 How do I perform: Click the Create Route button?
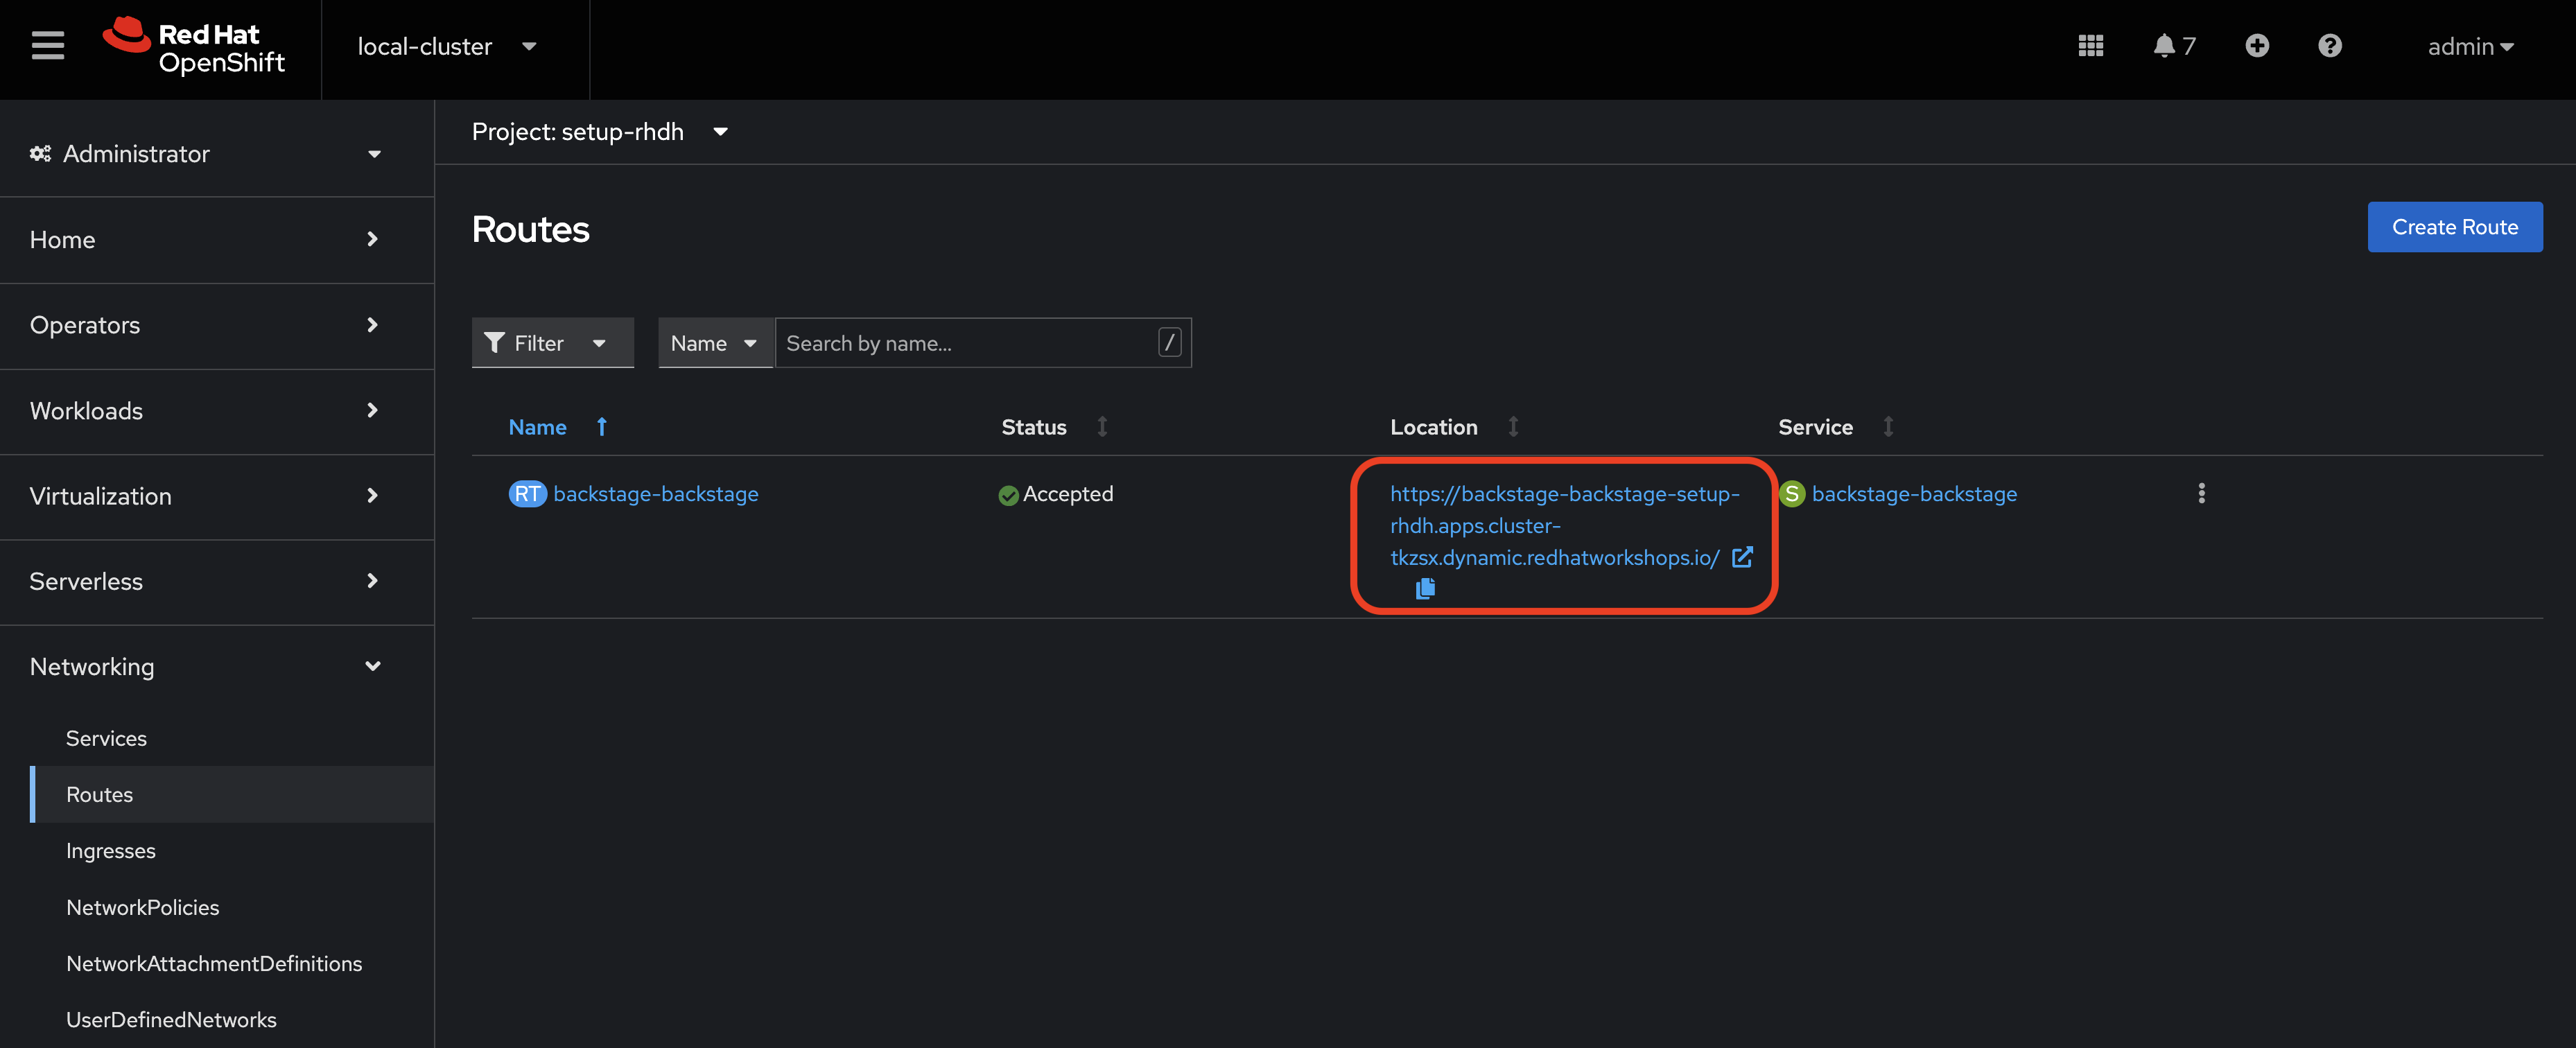coord(2454,227)
